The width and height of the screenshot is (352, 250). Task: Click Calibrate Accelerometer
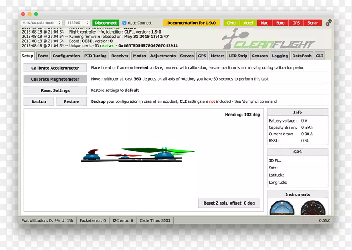pyautogui.click(x=55, y=68)
